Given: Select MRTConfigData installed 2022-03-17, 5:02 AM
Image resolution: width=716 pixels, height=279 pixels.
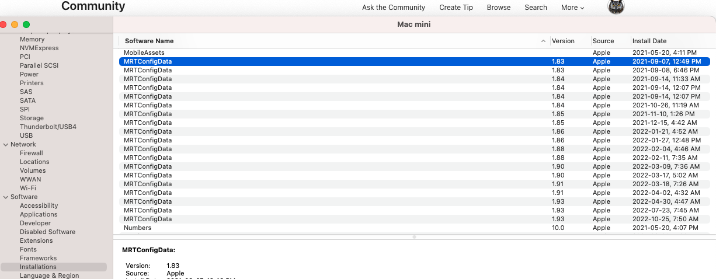Looking at the screenshot, I should [x=414, y=175].
